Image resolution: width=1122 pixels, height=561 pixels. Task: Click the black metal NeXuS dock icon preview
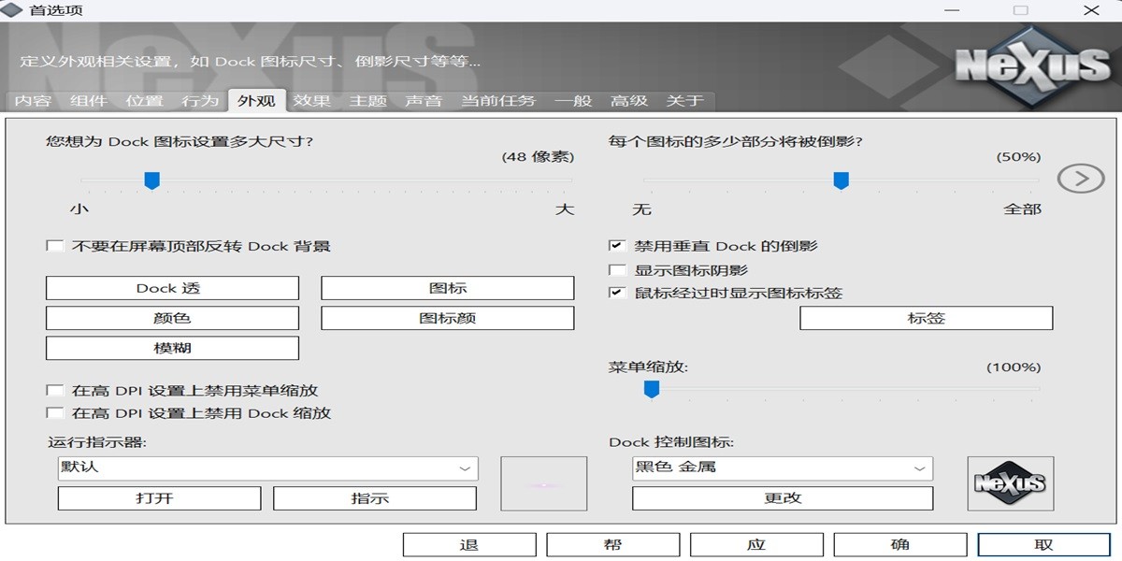coord(1010,482)
